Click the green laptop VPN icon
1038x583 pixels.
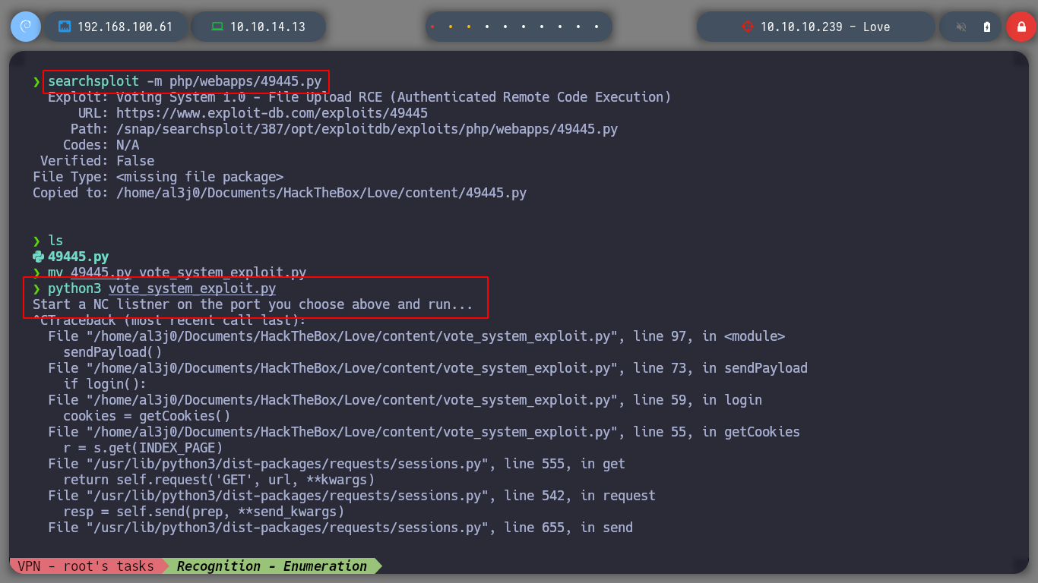217,27
